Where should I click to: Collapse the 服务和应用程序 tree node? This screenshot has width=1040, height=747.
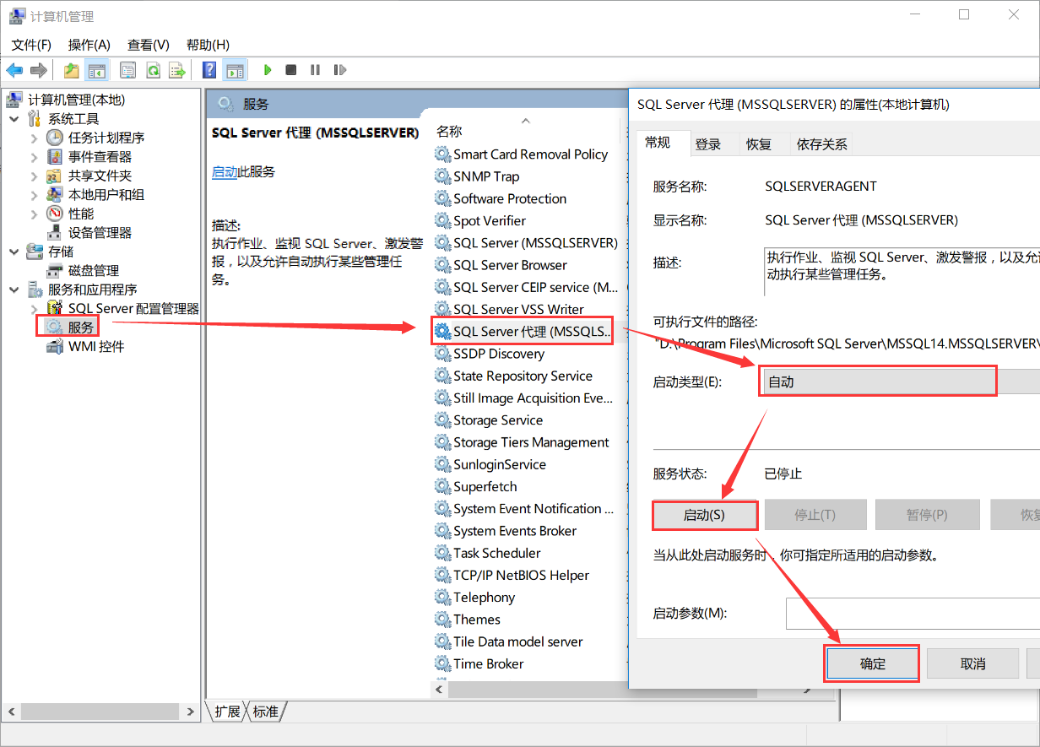pyautogui.click(x=14, y=290)
